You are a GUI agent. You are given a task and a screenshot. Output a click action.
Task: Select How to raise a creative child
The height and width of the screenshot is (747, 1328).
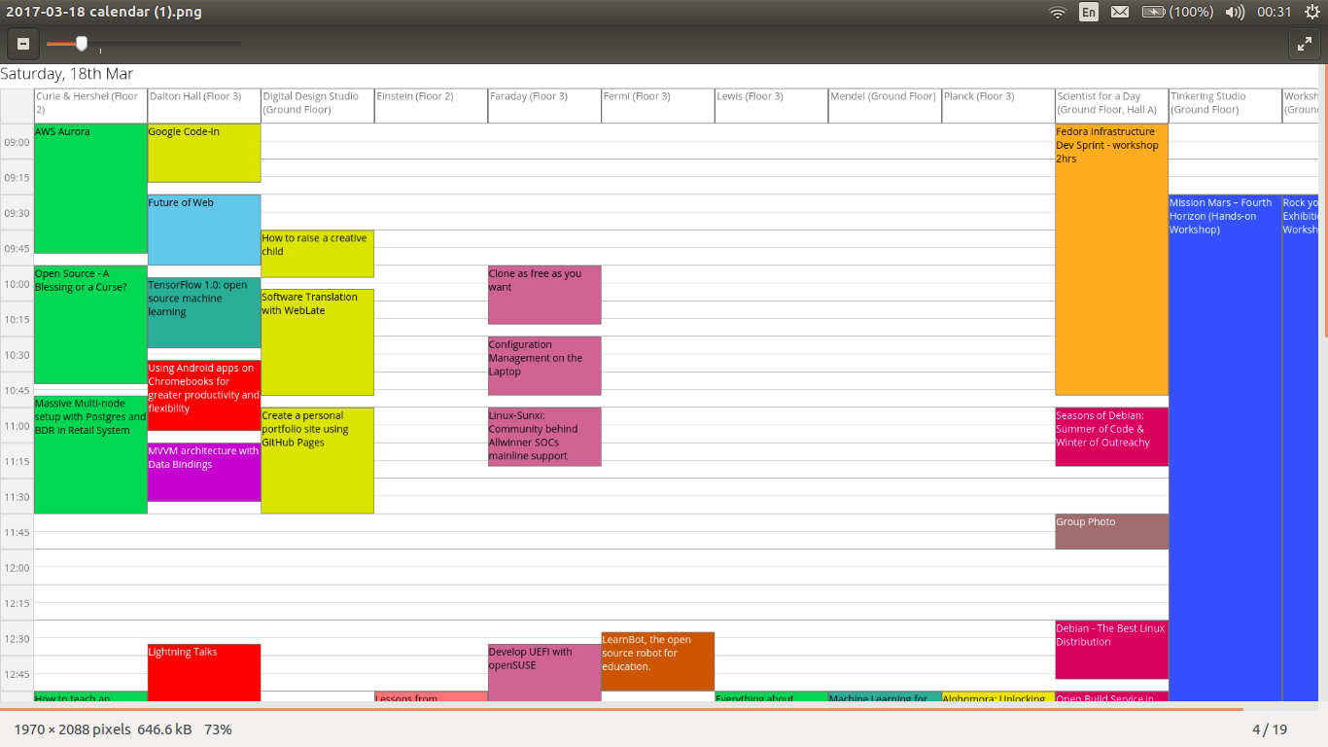click(x=317, y=254)
